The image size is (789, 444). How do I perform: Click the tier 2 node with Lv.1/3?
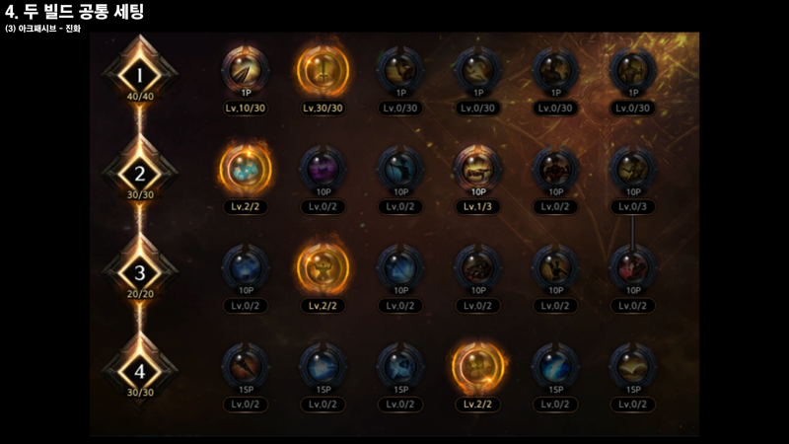point(477,170)
